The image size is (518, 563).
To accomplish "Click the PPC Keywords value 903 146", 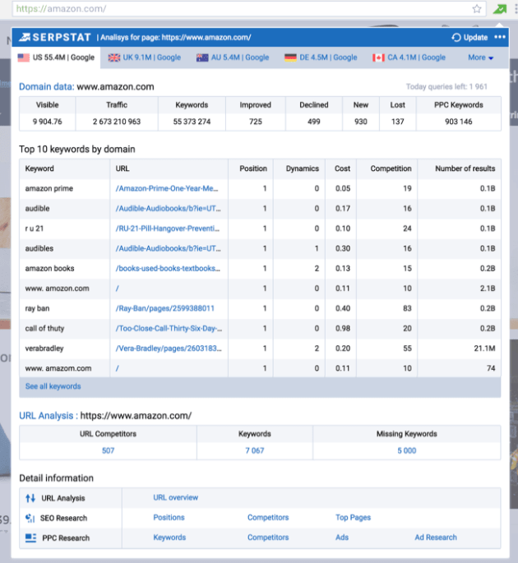I will (x=458, y=122).
